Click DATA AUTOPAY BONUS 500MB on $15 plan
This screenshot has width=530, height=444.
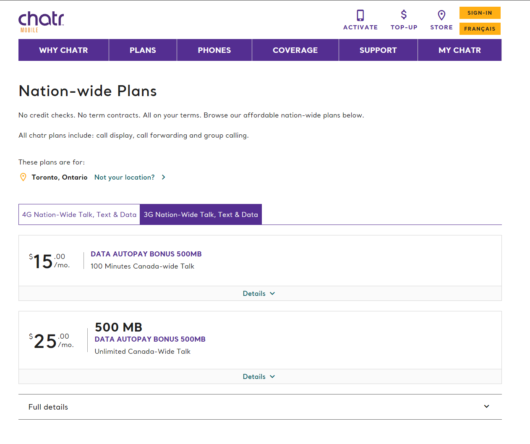[146, 254]
